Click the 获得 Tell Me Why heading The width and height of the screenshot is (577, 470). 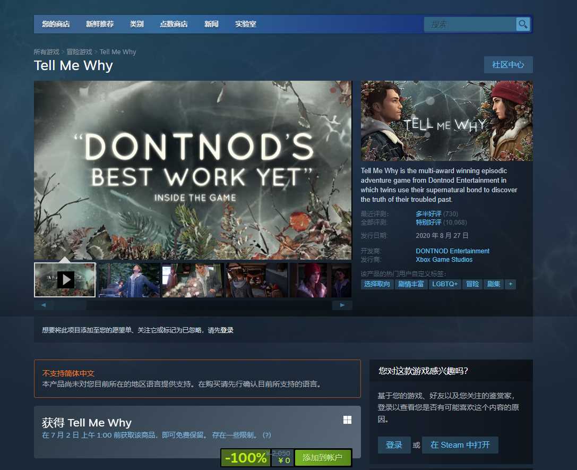click(87, 423)
